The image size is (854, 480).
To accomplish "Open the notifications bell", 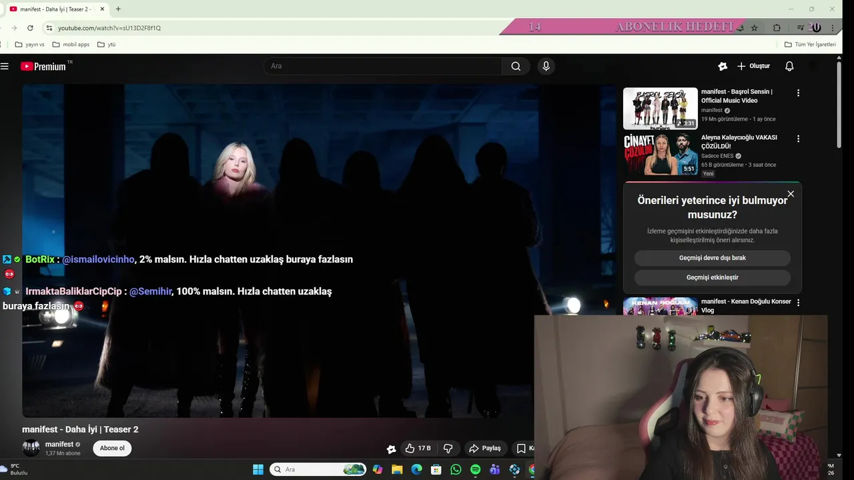I will [789, 66].
